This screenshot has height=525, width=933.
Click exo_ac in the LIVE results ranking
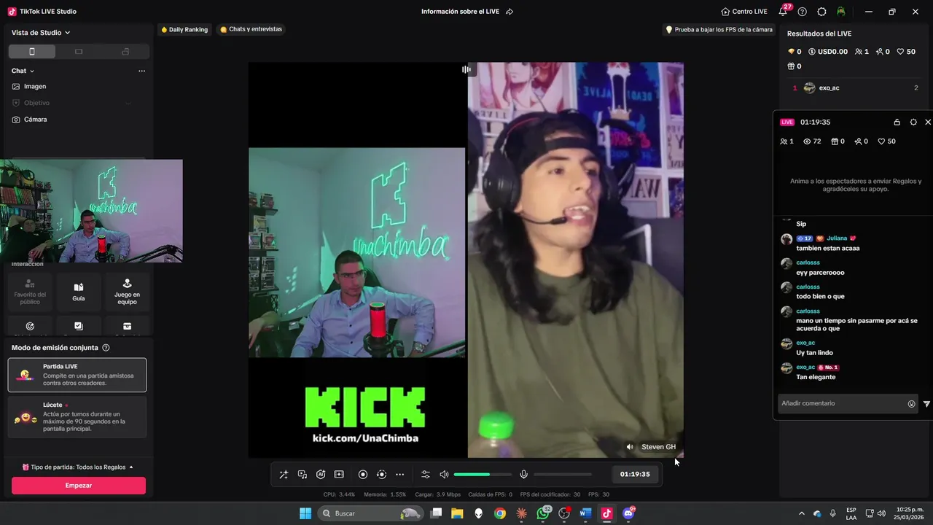tap(829, 87)
